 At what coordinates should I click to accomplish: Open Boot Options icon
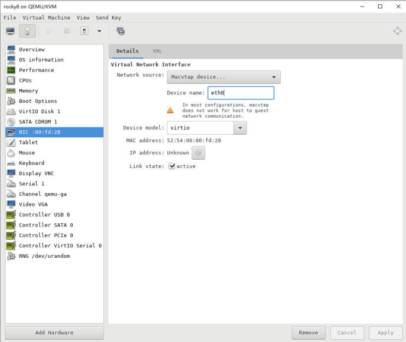[x=11, y=101]
